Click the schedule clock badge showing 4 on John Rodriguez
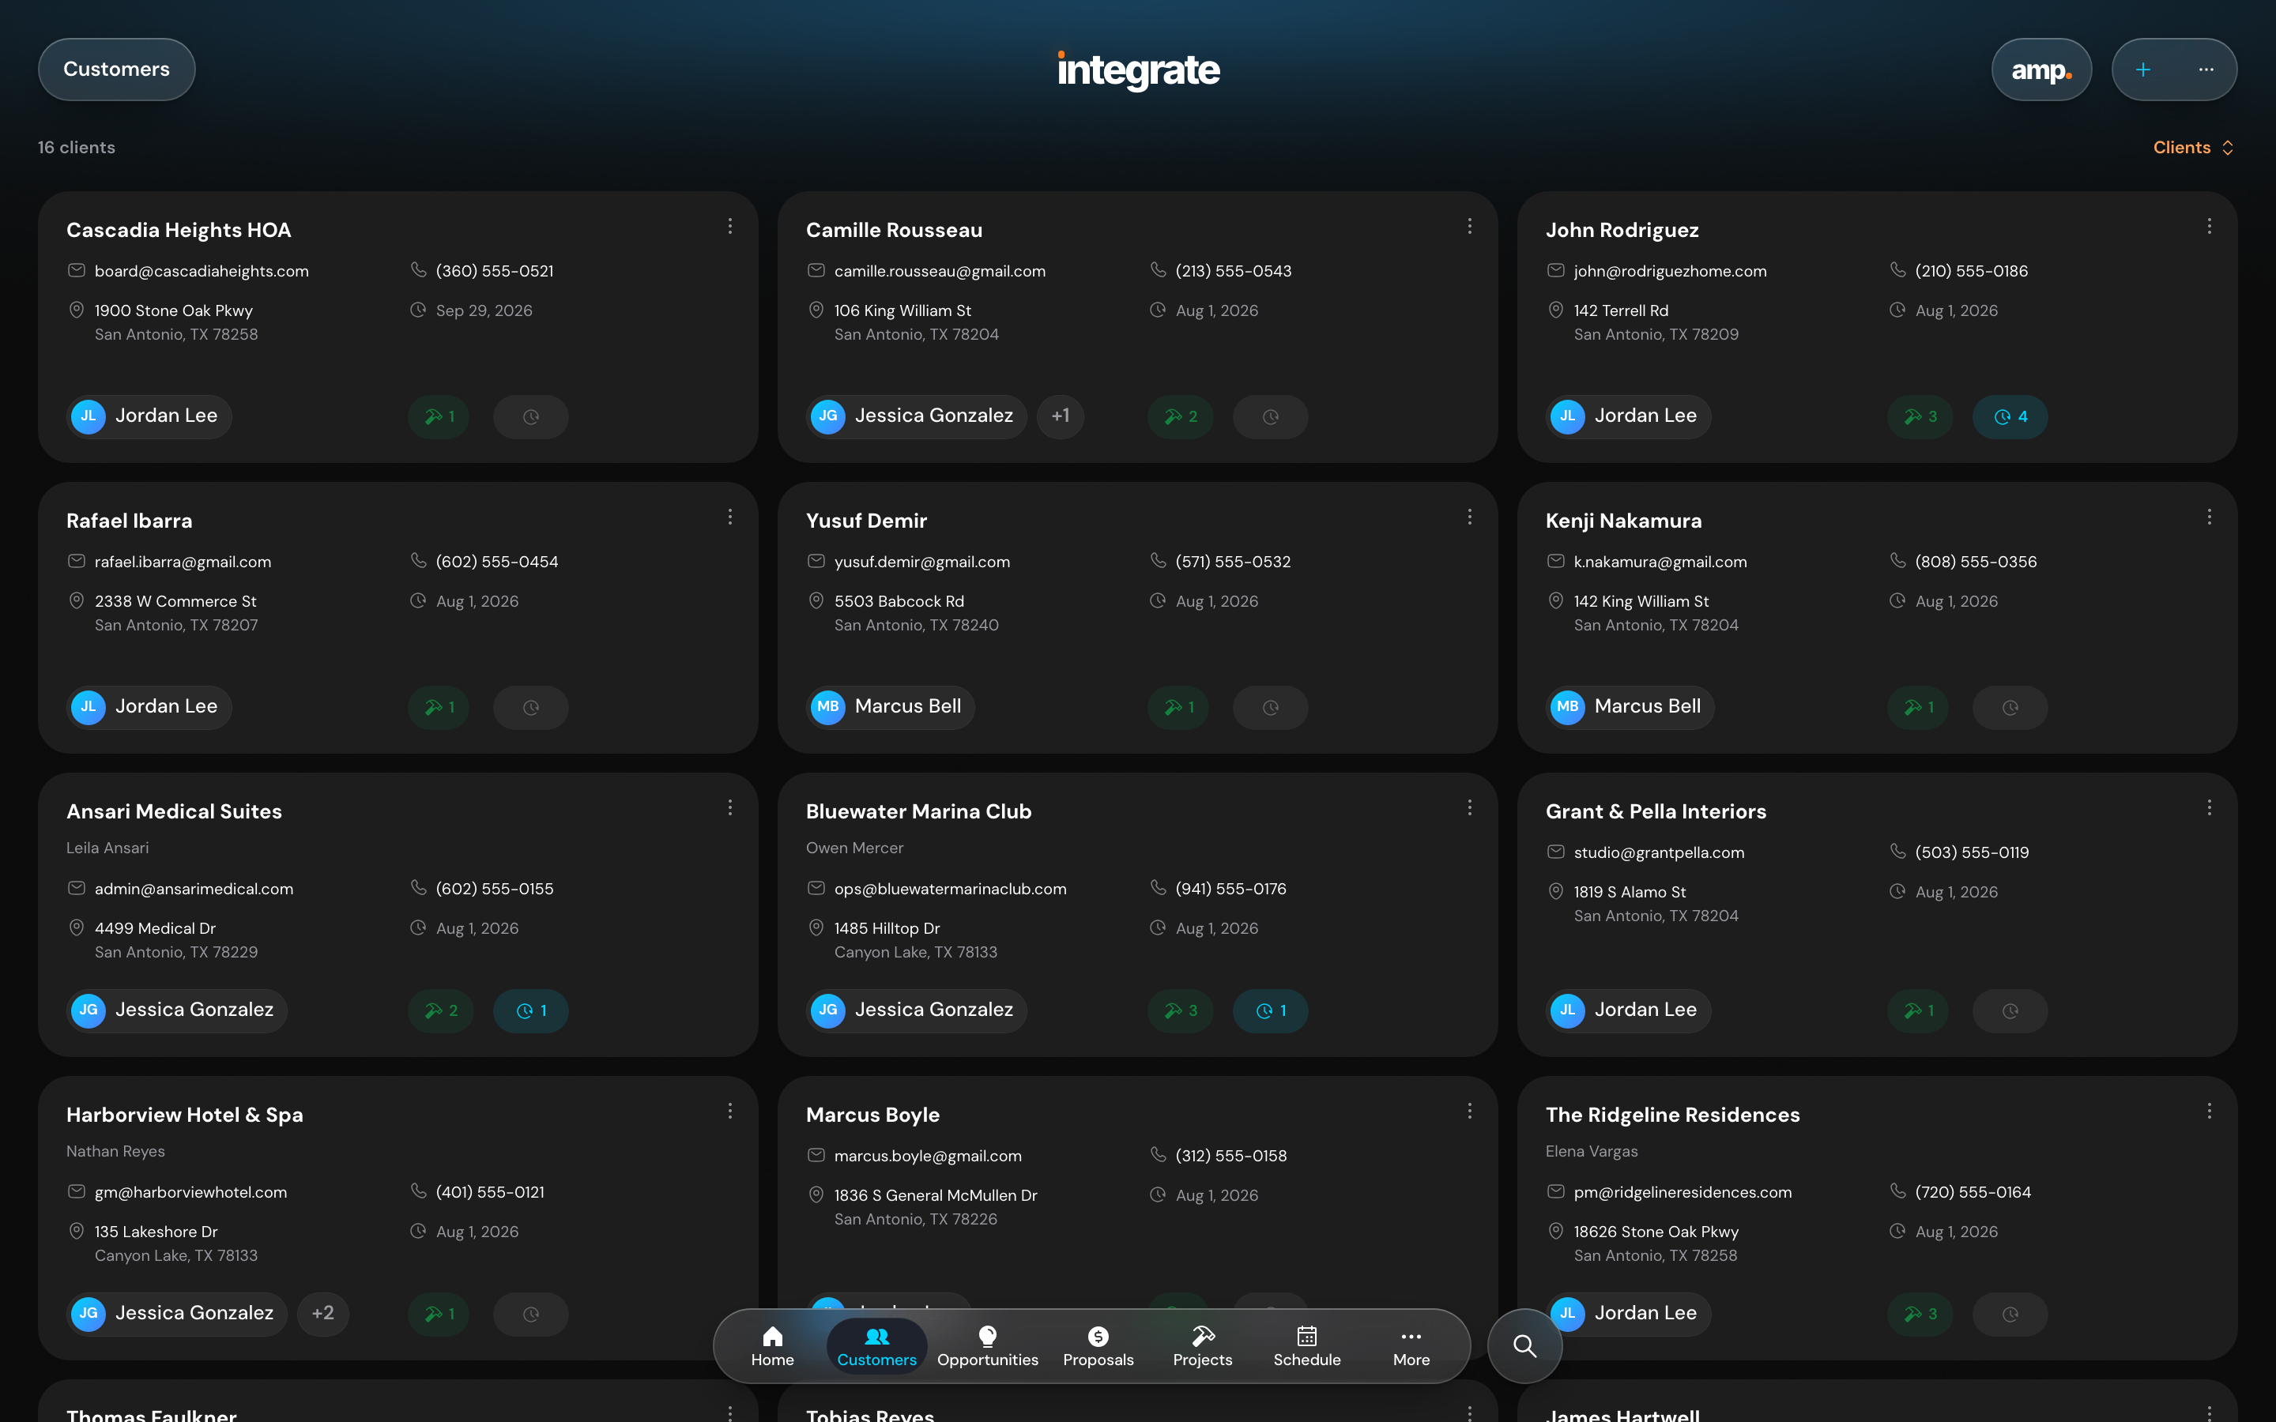Screen dimensions: 2276x1422 click(2010, 416)
